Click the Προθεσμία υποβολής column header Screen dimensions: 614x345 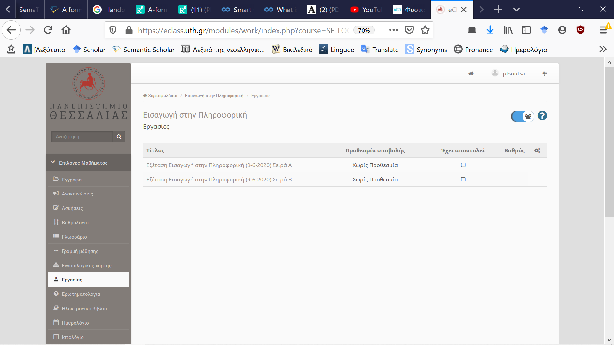pyautogui.click(x=375, y=150)
